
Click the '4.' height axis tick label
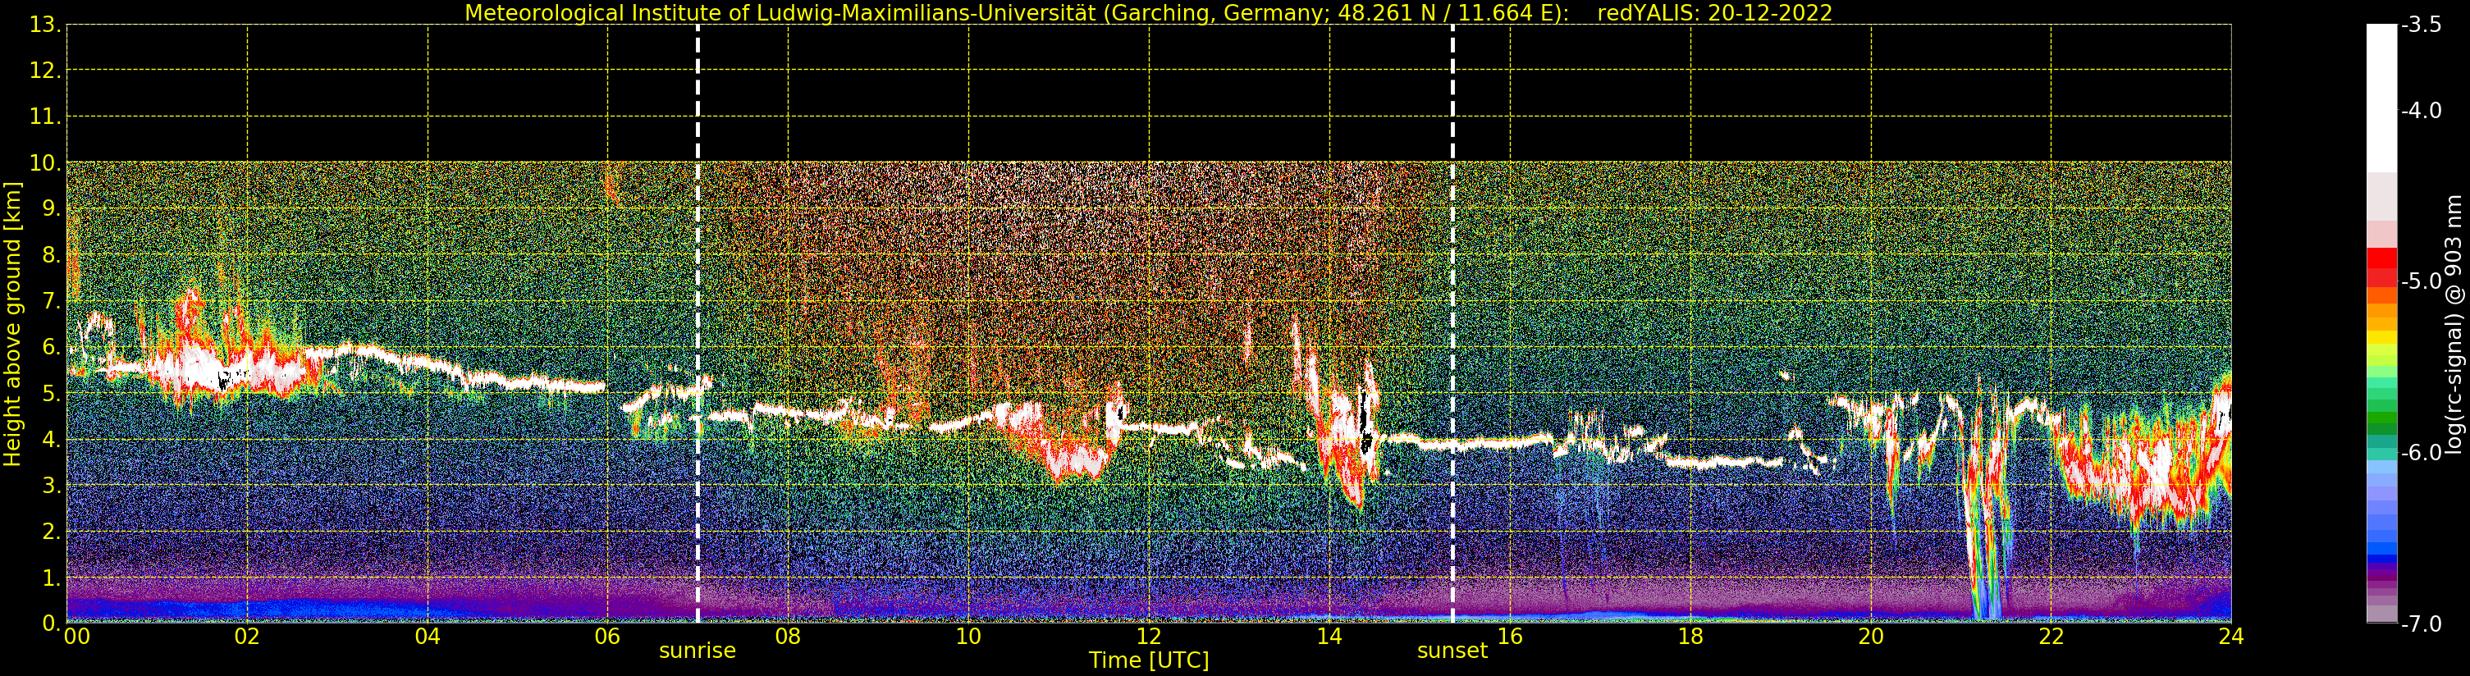pos(51,439)
